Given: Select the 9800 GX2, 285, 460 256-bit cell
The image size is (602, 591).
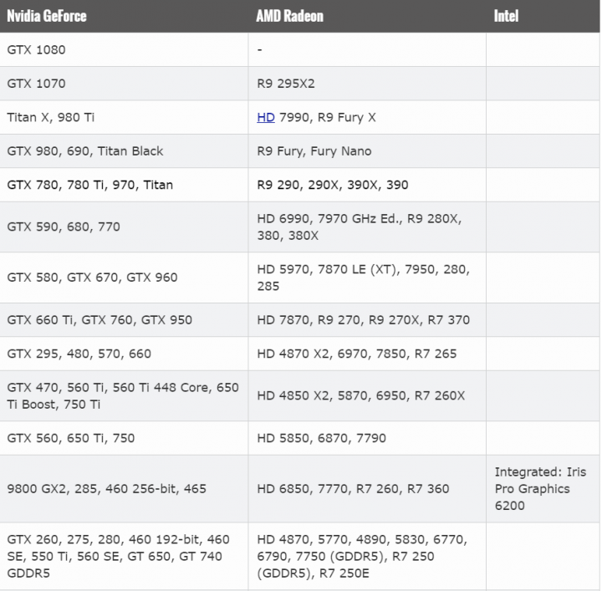Looking at the screenshot, I should [124, 488].
